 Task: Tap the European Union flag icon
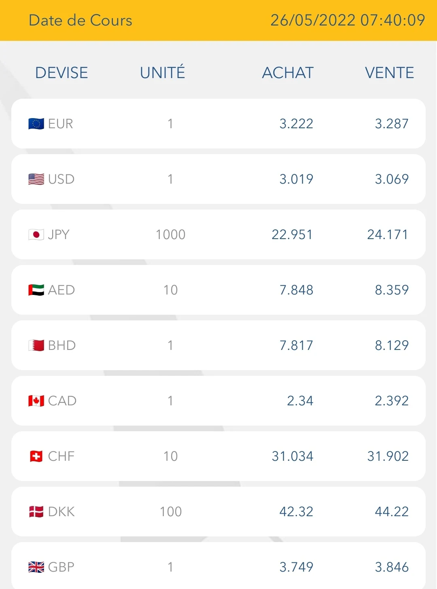(x=36, y=124)
